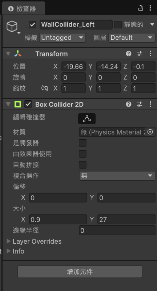Screen dimensions: 157x291
Task: Open the Inspector tab's three-dot menu
Action: click(150, 8)
